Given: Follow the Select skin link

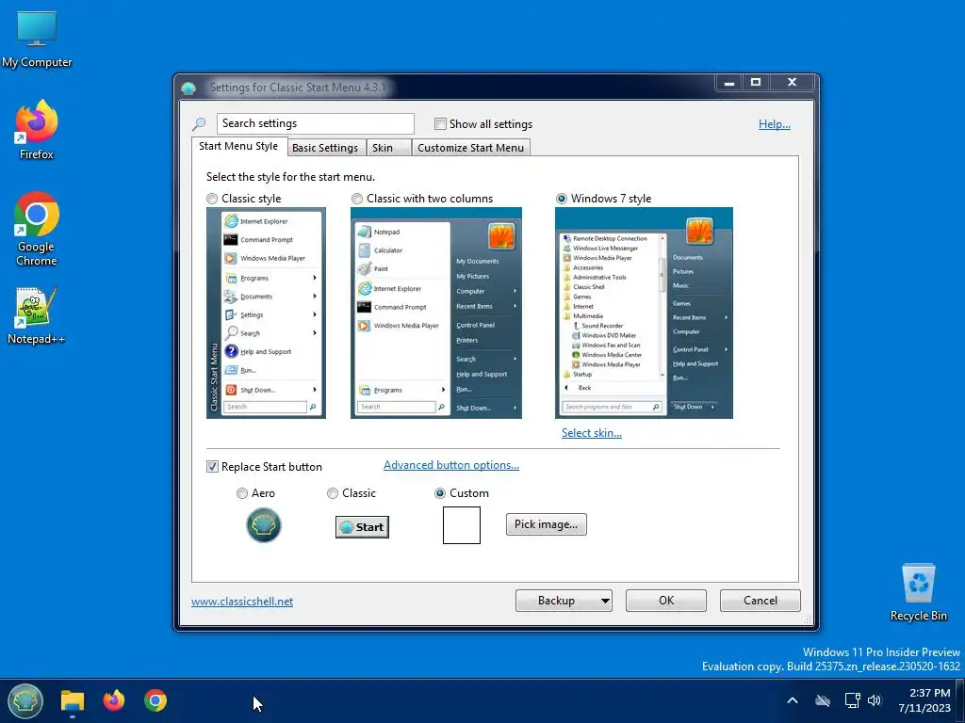Looking at the screenshot, I should click(592, 433).
